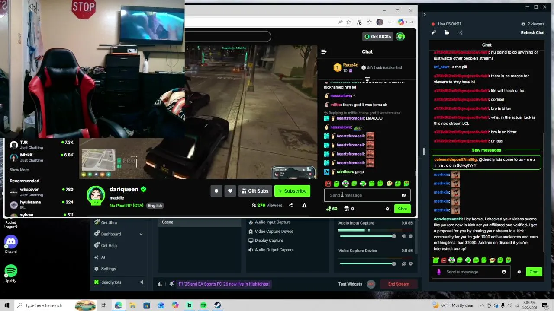Open Audio Input Capture mixer settings gear
554x311 pixels.
[x=411, y=236]
